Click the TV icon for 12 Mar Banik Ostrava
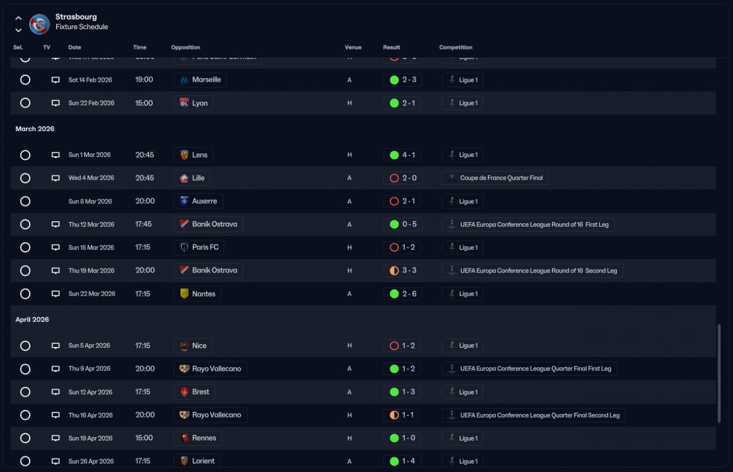The image size is (733, 472). 56,225
